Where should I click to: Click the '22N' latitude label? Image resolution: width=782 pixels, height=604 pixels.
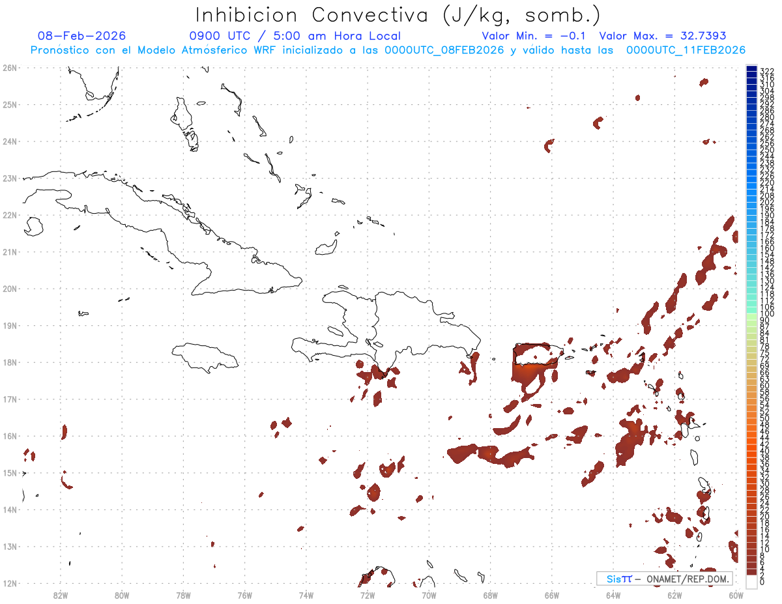[9, 215]
